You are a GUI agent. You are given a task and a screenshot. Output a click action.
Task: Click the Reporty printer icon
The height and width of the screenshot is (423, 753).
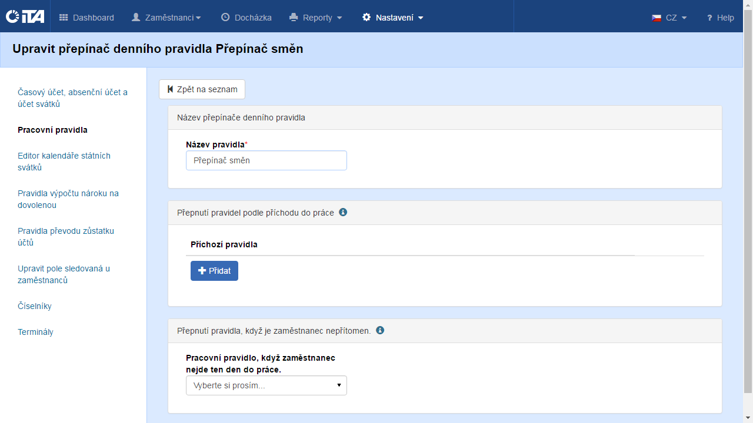pos(294,18)
